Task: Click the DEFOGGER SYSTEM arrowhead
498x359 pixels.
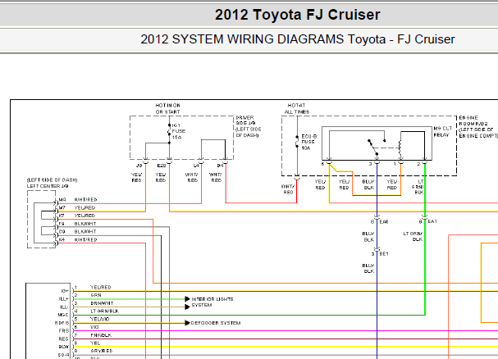Action: click(187, 323)
